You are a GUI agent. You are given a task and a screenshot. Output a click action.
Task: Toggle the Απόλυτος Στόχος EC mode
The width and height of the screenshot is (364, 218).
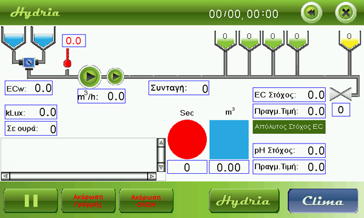coord(289,127)
